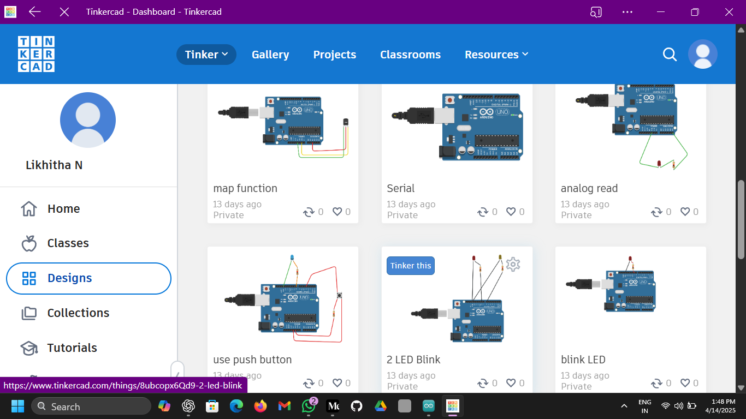Like the 2 LED Blink design

pyautogui.click(x=511, y=383)
